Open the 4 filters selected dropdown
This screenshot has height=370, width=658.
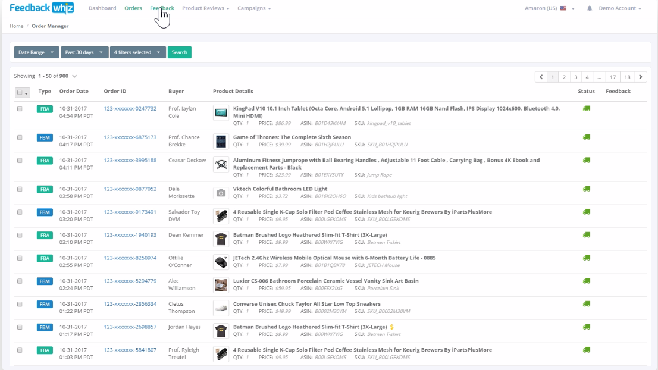(x=137, y=52)
